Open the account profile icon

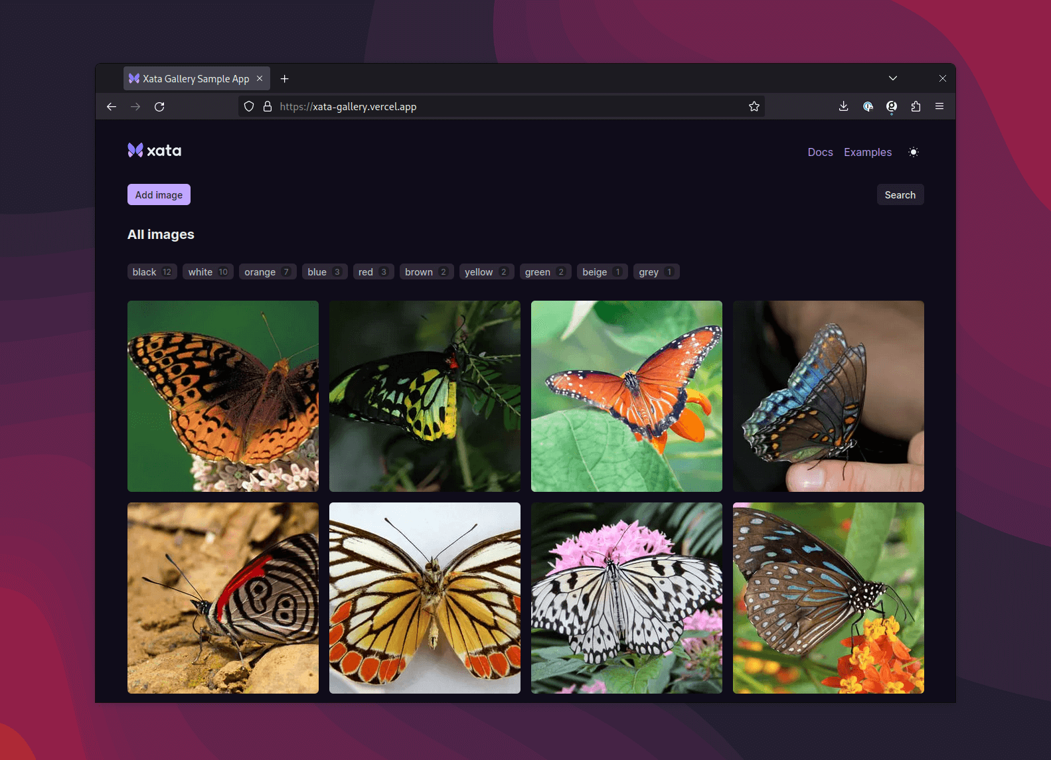coord(892,106)
